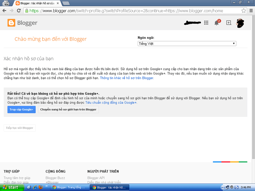Click the first quick launch icon
Screen dimensions: 255x191
pyautogui.click(x=29, y=187)
